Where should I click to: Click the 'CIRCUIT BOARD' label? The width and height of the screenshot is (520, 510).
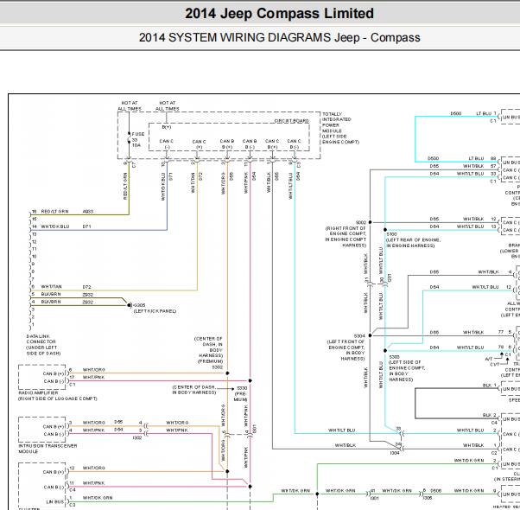click(x=291, y=121)
